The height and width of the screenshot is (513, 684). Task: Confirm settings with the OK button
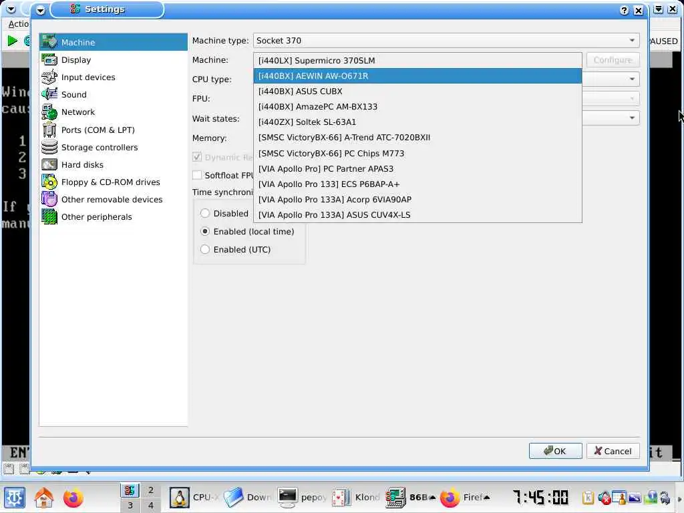[x=555, y=451]
